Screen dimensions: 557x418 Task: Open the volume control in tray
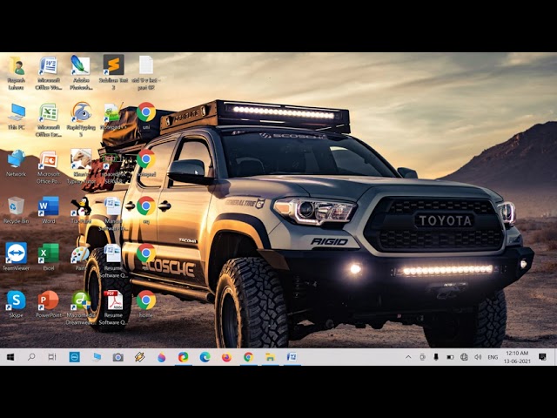click(478, 357)
